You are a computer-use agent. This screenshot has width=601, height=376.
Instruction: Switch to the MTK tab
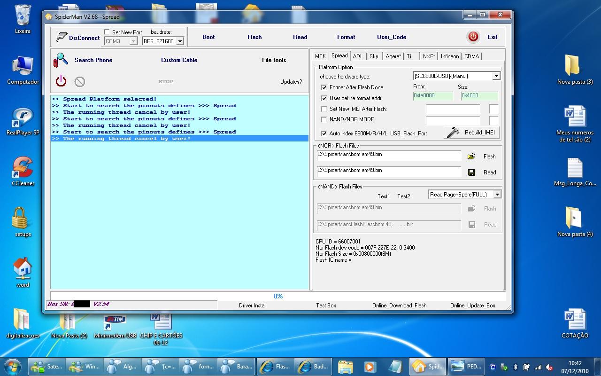(x=320, y=56)
